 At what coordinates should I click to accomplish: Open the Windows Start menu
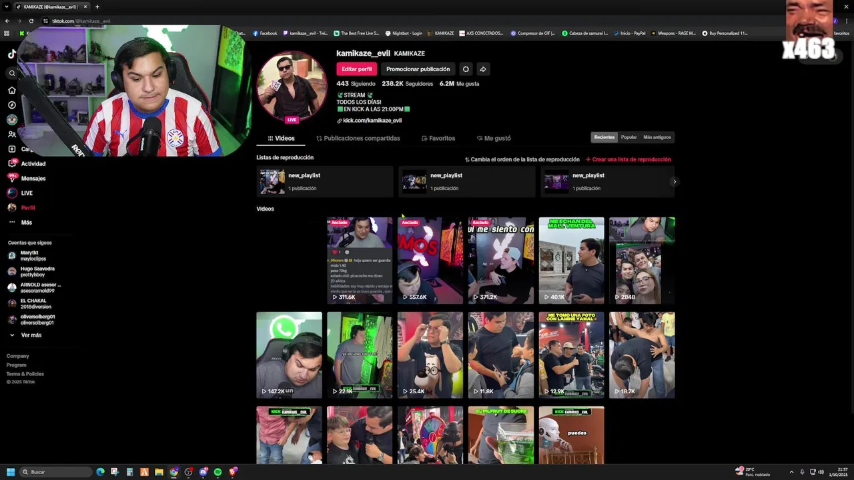tap(11, 472)
